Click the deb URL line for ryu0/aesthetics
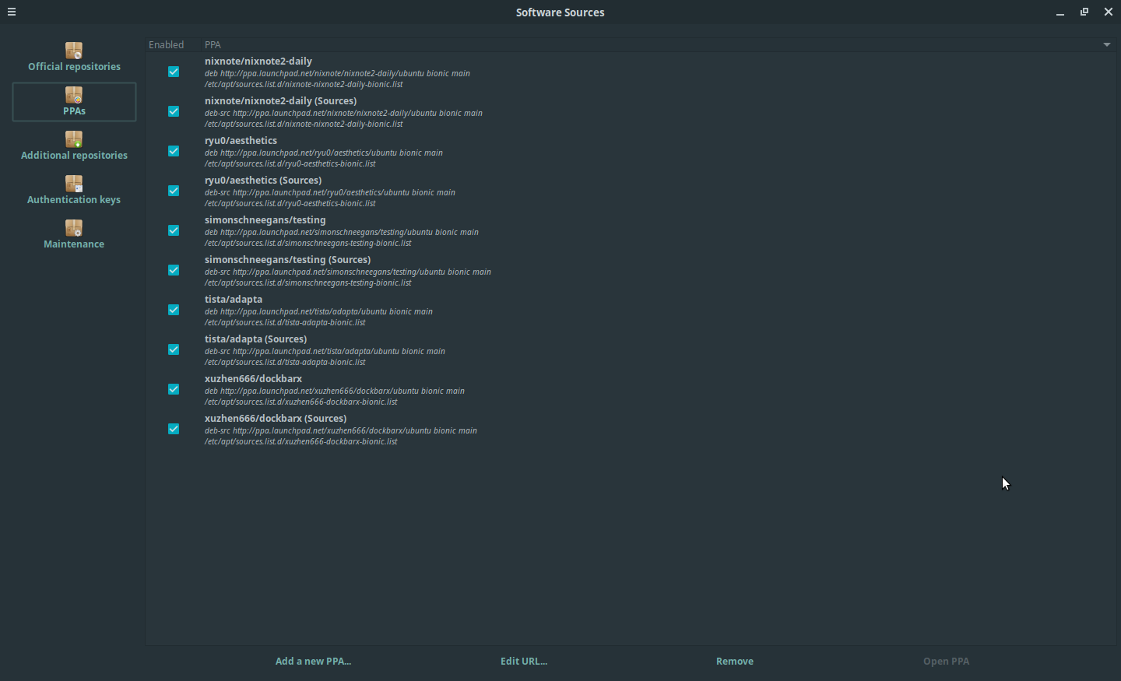Screen dimensions: 1121x681 pos(324,153)
